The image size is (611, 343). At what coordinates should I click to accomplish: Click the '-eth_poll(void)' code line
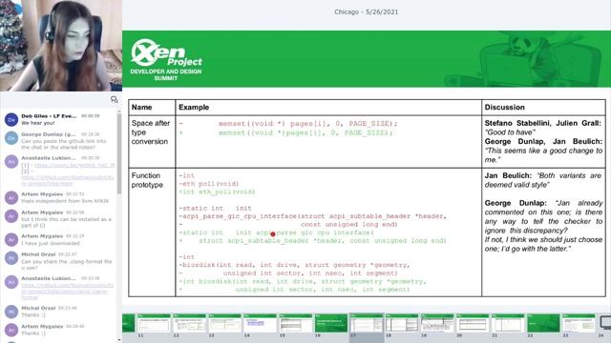[209, 184]
